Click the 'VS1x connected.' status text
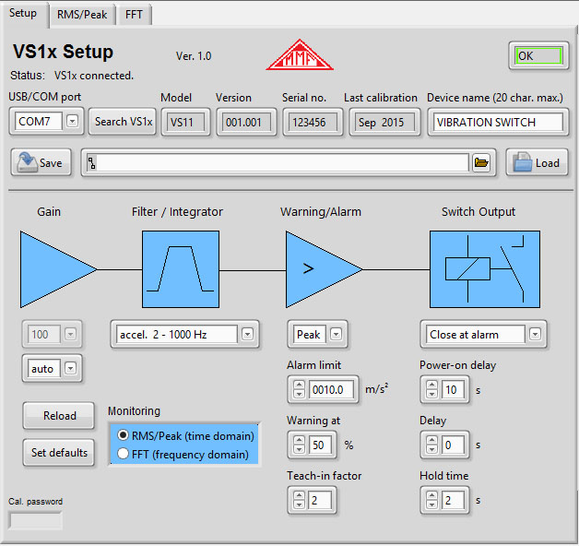 94,76
